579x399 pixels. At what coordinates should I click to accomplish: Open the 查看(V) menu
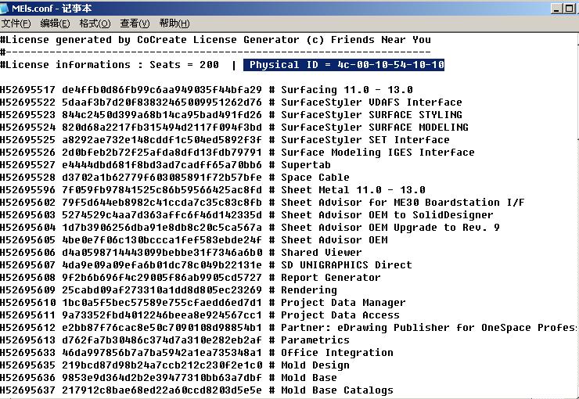click(135, 23)
